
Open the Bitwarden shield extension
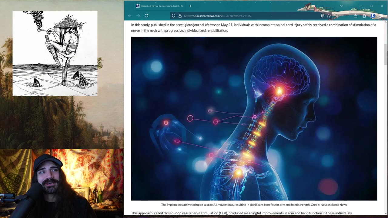pyautogui.click(x=373, y=16)
